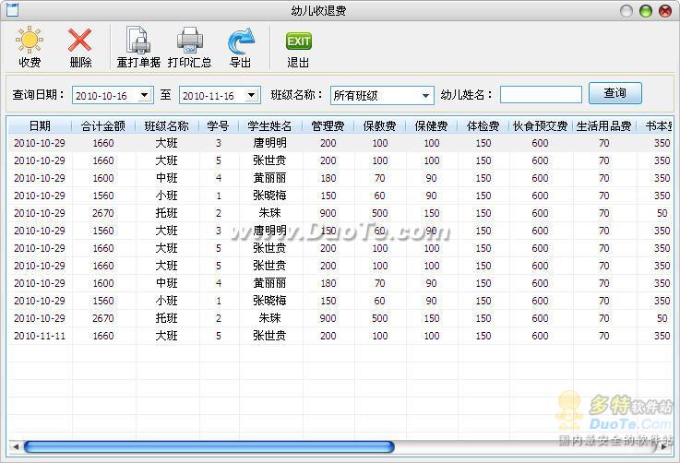Click the 生活用品费 column header
The image size is (680, 463).
pyautogui.click(x=604, y=125)
